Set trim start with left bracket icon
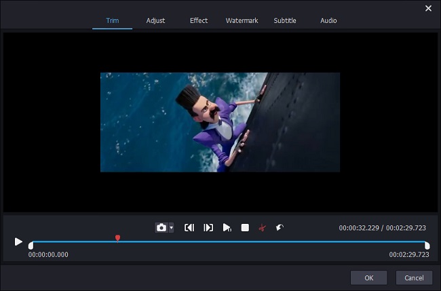 [x=189, y=227]
